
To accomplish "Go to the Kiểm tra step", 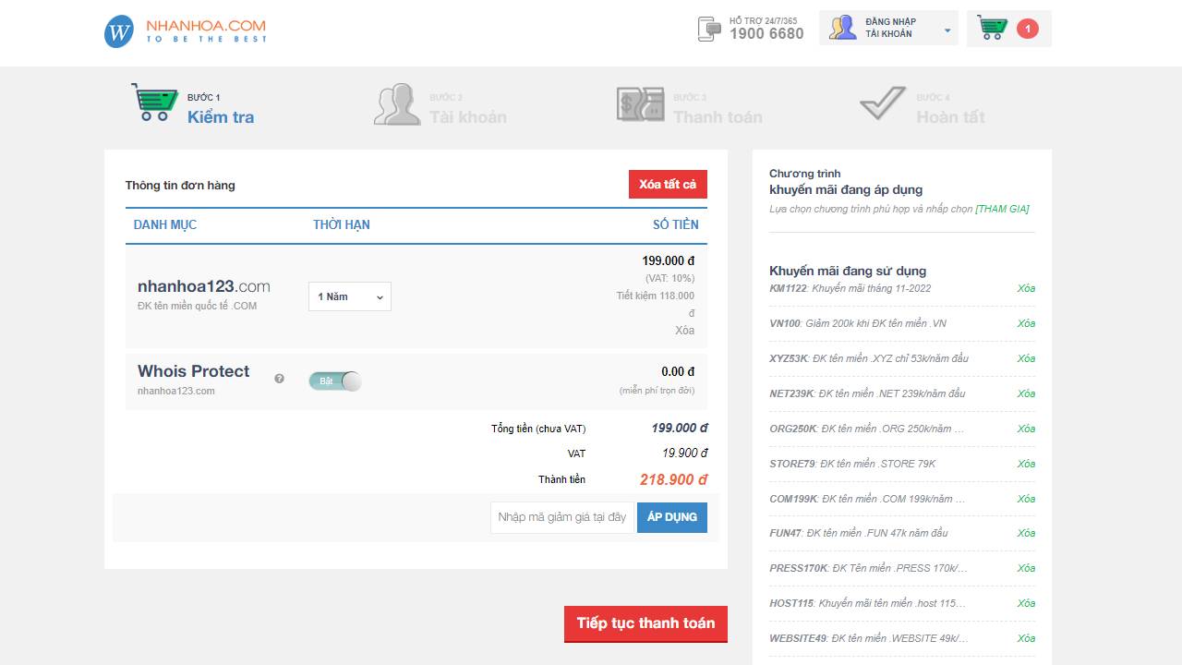I will coord(221,117).
